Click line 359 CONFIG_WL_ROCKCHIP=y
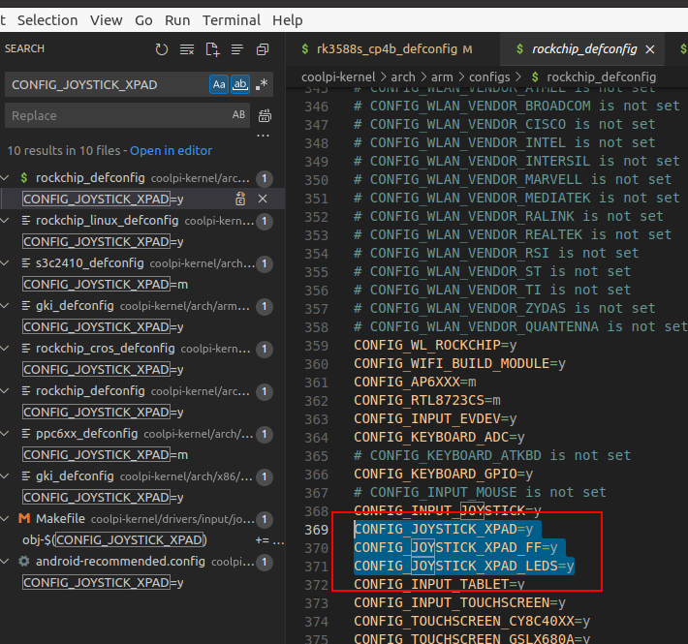Viewport: 688px width, 644px height. coord(435,345)
